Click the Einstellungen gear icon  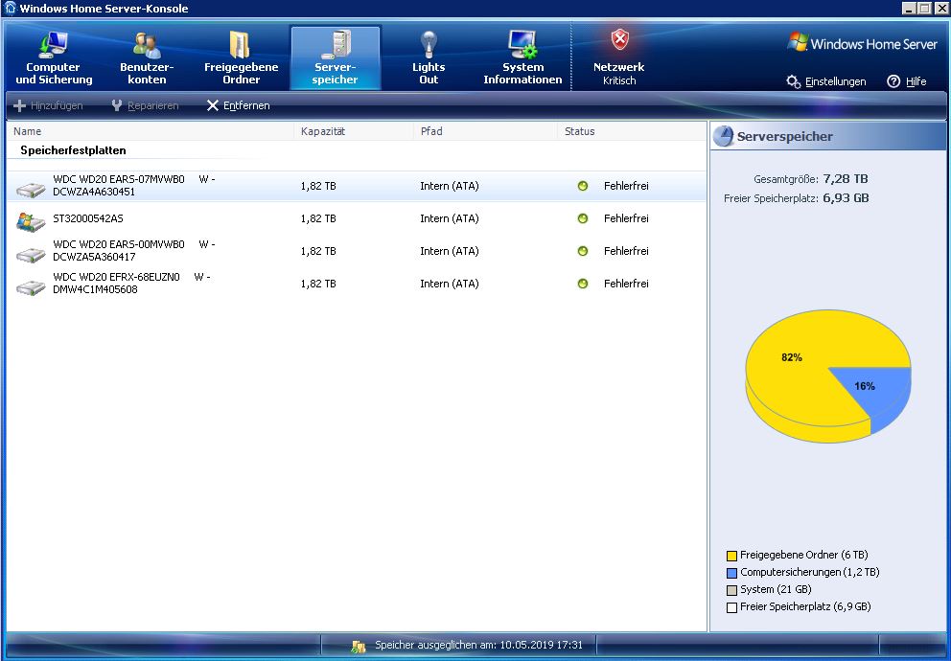(794, 81)
